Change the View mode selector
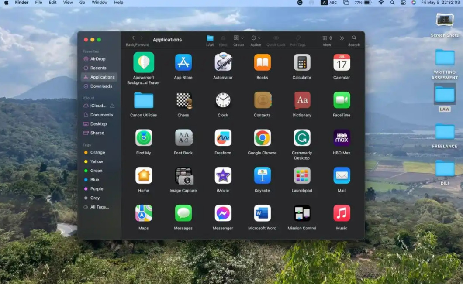The height and width of the screenshot is (284, 463). point(327,38)
